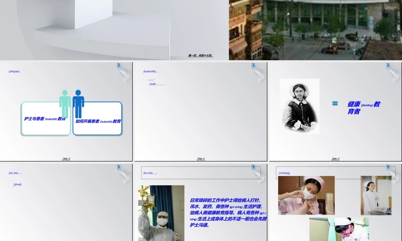Select the 如何开展患者教育 rounded box
Viewport: 402px width, 241px height.
coord(97,119)
